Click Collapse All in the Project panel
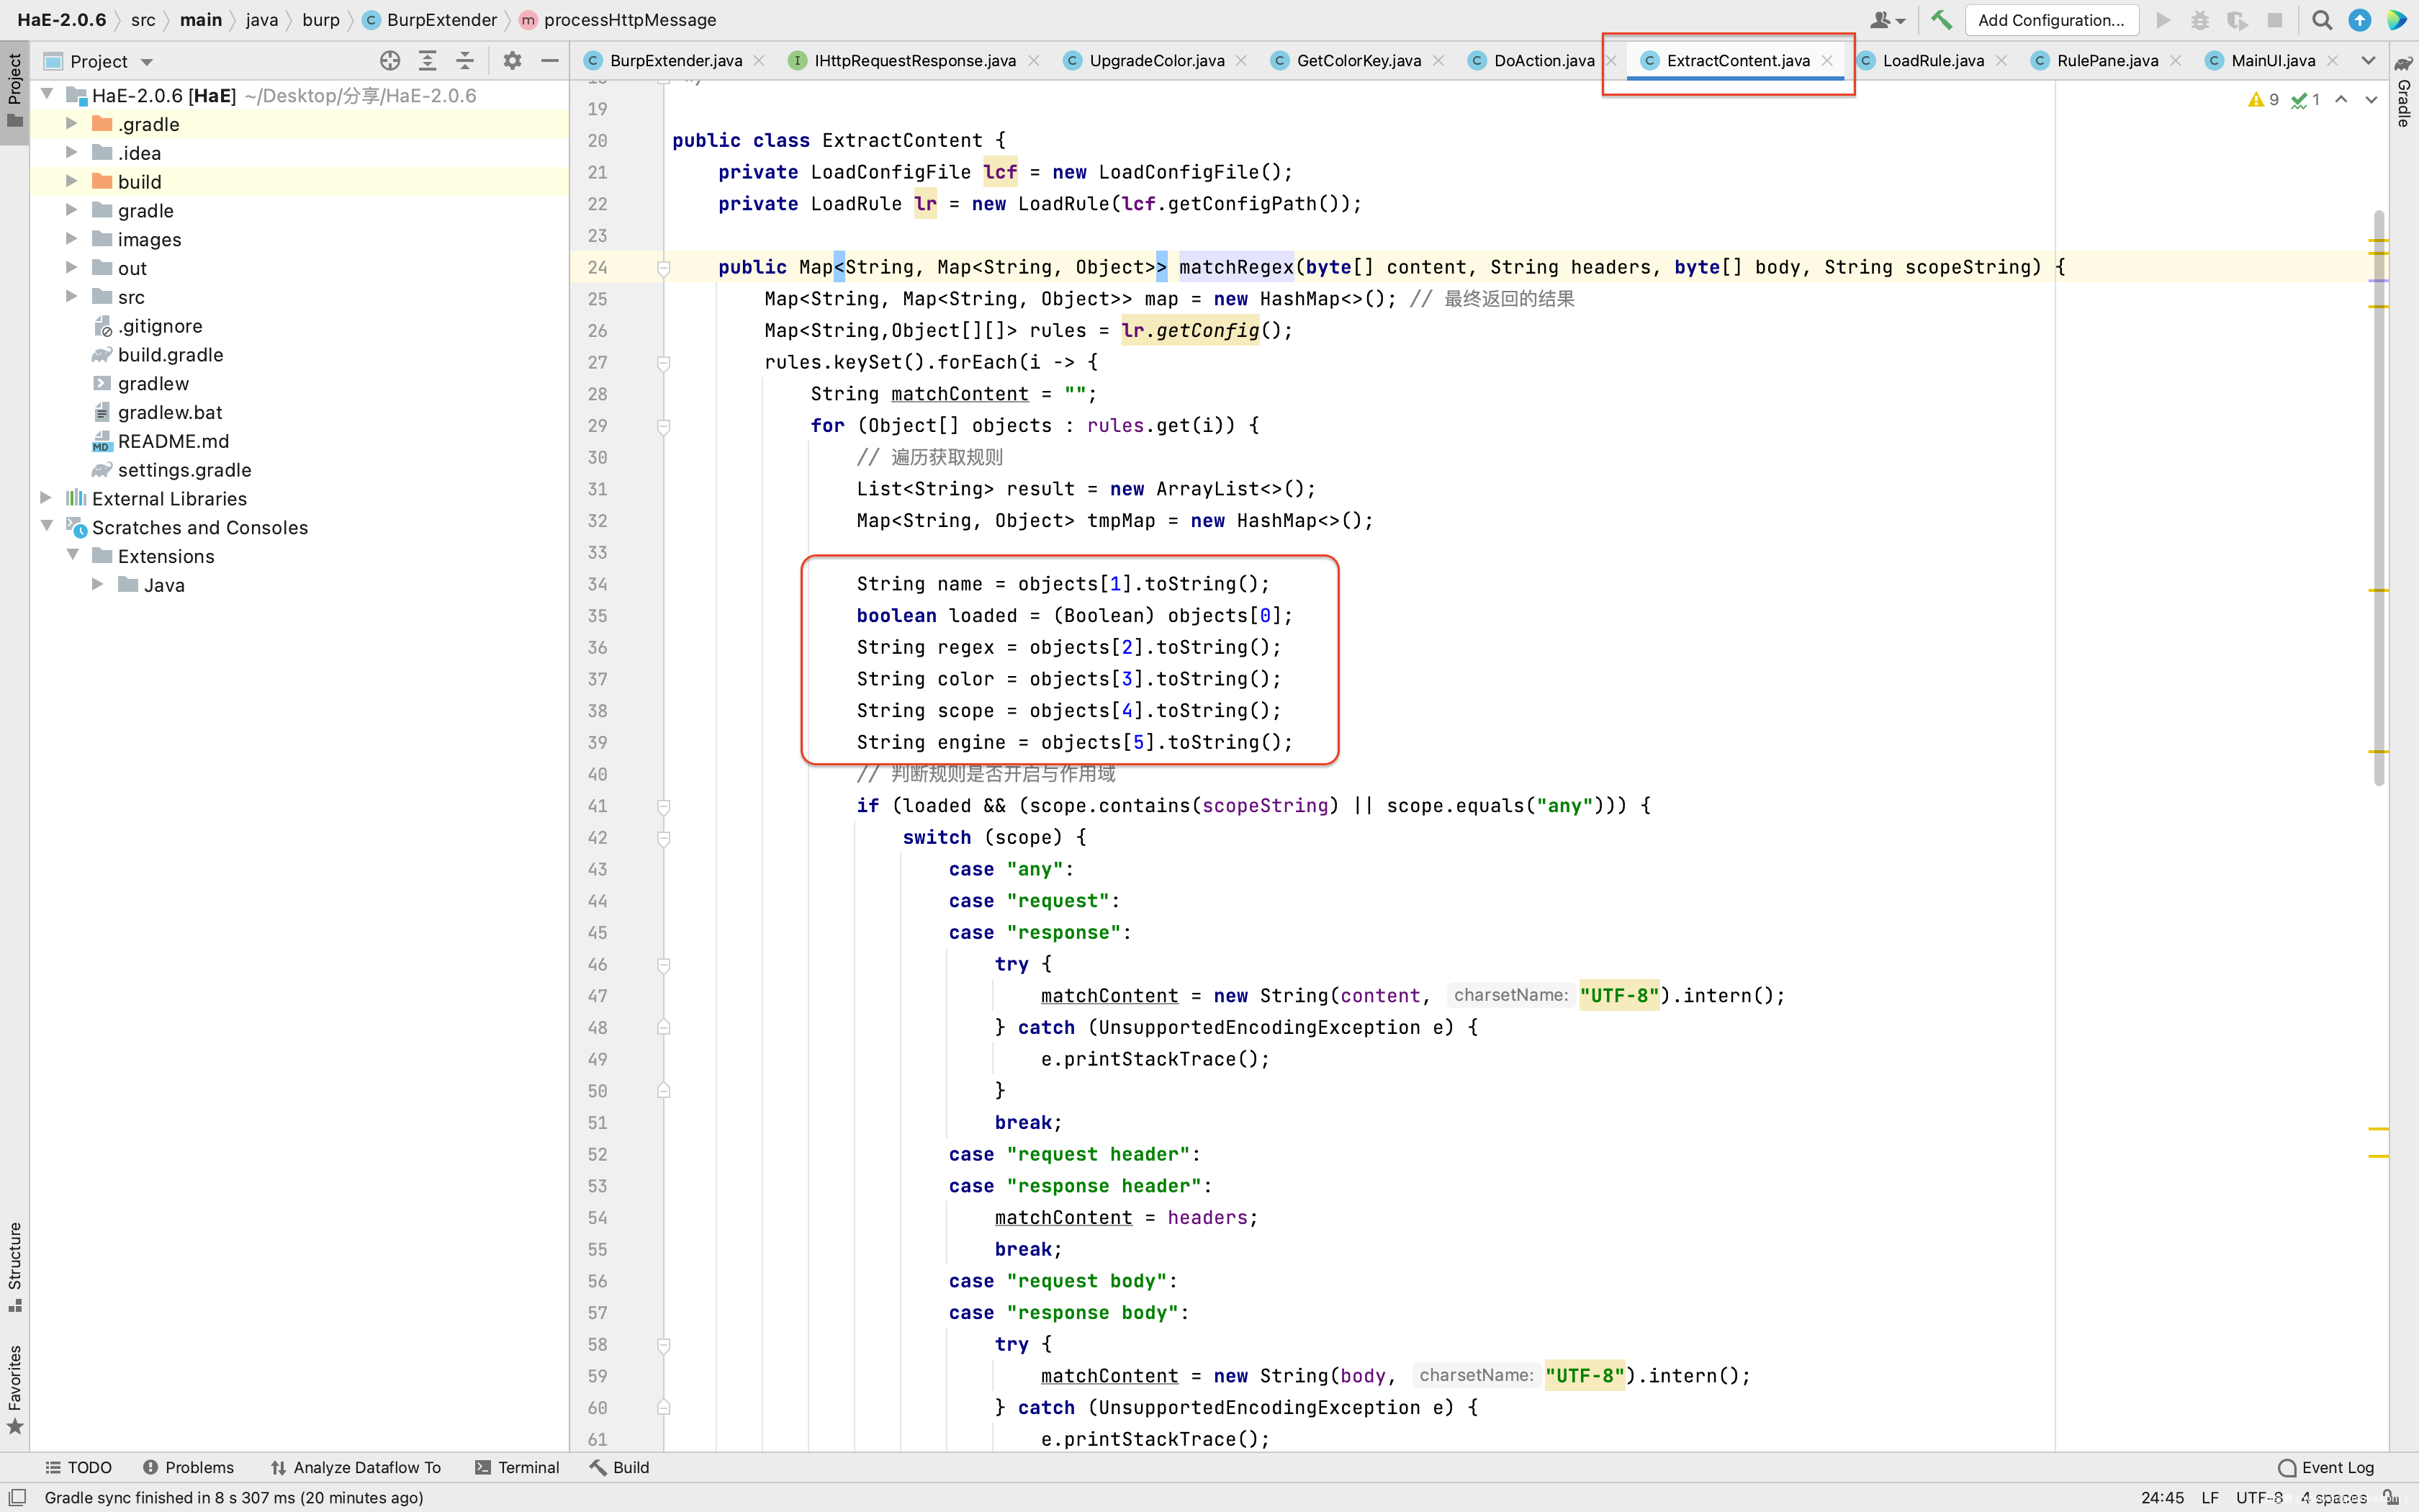The width and height of the screenshot is (2419, 1512). click(465, 61)
